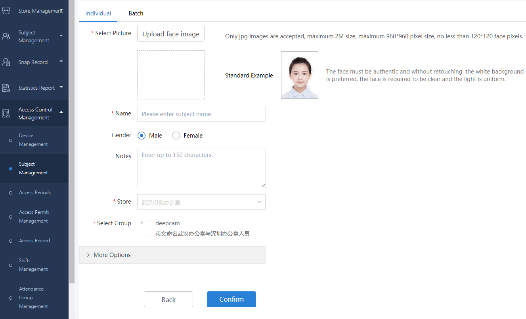
Task: Expand the Statistics Report menu arrow
Action: point(61,87)
